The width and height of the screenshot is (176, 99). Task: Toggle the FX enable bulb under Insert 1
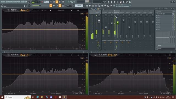coord(105,43)
